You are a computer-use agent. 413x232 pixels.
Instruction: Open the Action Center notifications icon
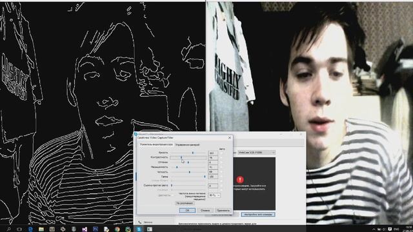390,229
